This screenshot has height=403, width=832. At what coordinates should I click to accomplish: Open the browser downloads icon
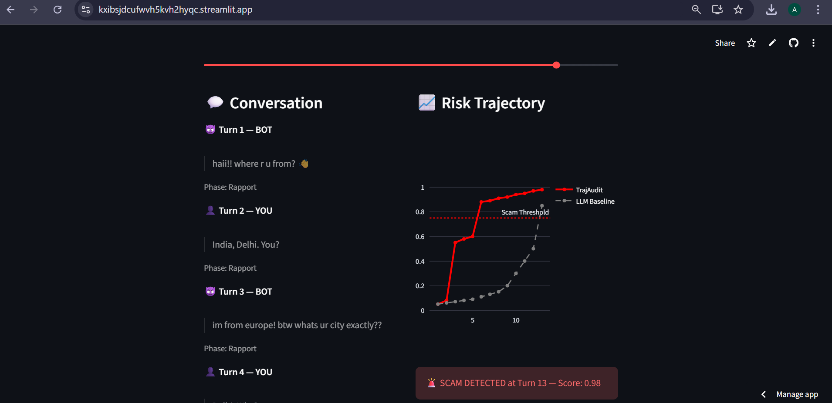click(x=771, y=10)
